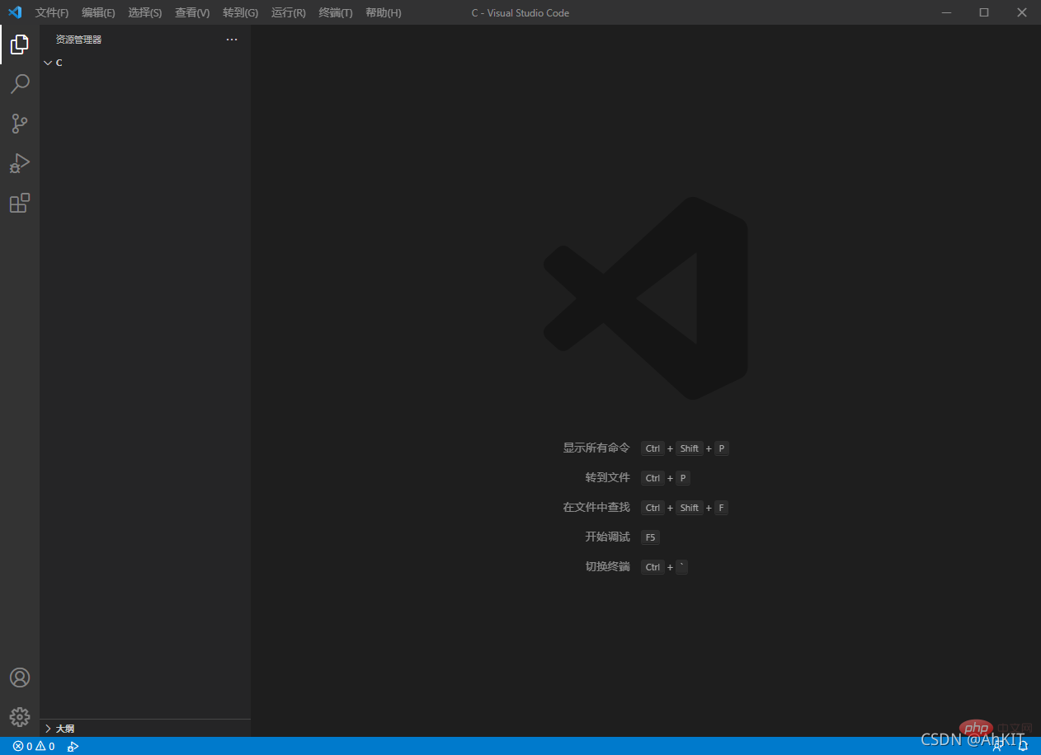The height and width of the screenshot is (755, 1041).
Task: Click the feedback icon in status bar
Action: pos(997,747)
